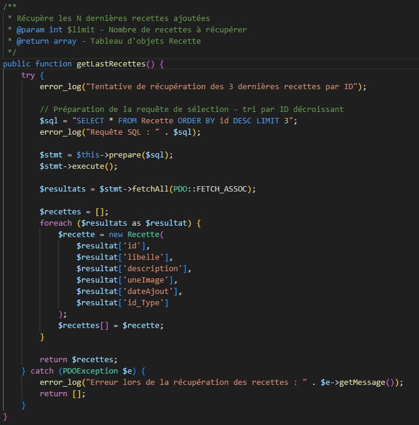Click the '$recettes[] = $recette' assignment line
Image resolution: width=419 pixels, height=425 pixels.
111,326
